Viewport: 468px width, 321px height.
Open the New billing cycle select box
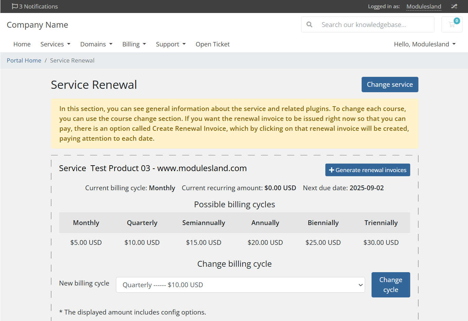(240, 285)
